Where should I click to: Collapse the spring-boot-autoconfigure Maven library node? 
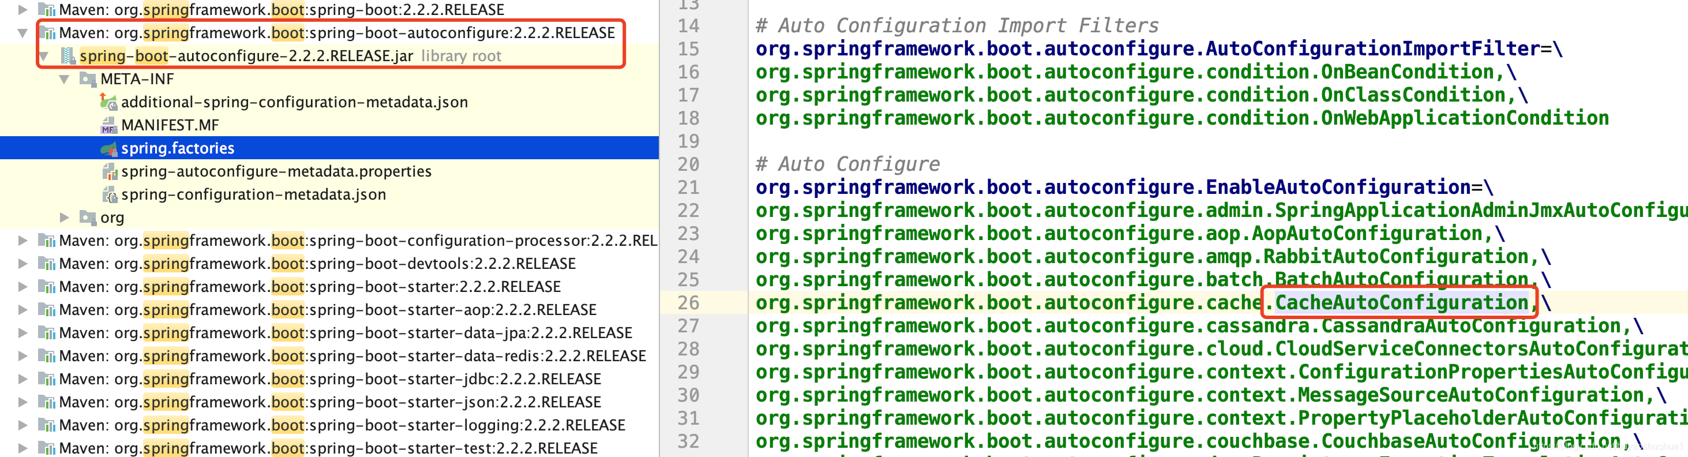(22, 33)
